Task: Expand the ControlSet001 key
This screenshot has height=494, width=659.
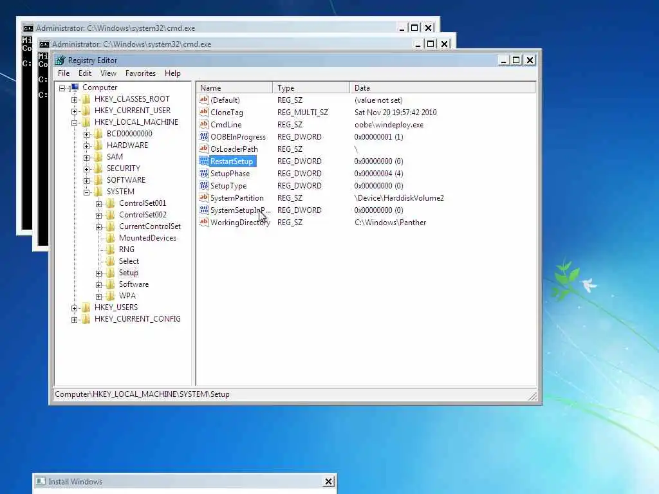Action: coord(98,204)
